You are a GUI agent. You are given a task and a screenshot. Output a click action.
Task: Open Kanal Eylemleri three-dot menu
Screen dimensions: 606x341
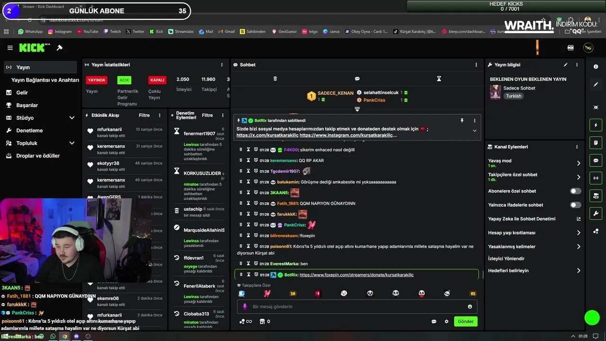(577, 147)
